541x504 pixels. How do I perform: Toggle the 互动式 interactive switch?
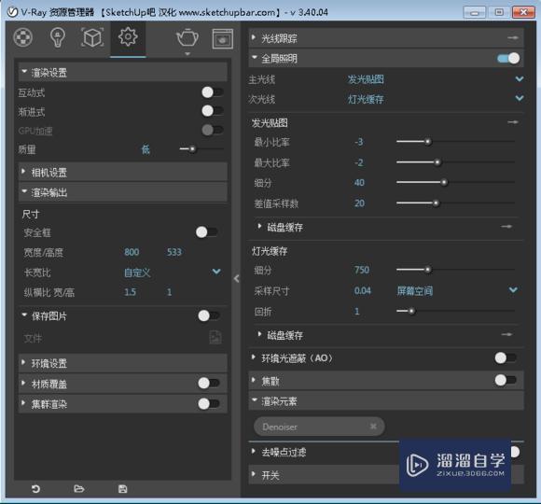(212, 92)
